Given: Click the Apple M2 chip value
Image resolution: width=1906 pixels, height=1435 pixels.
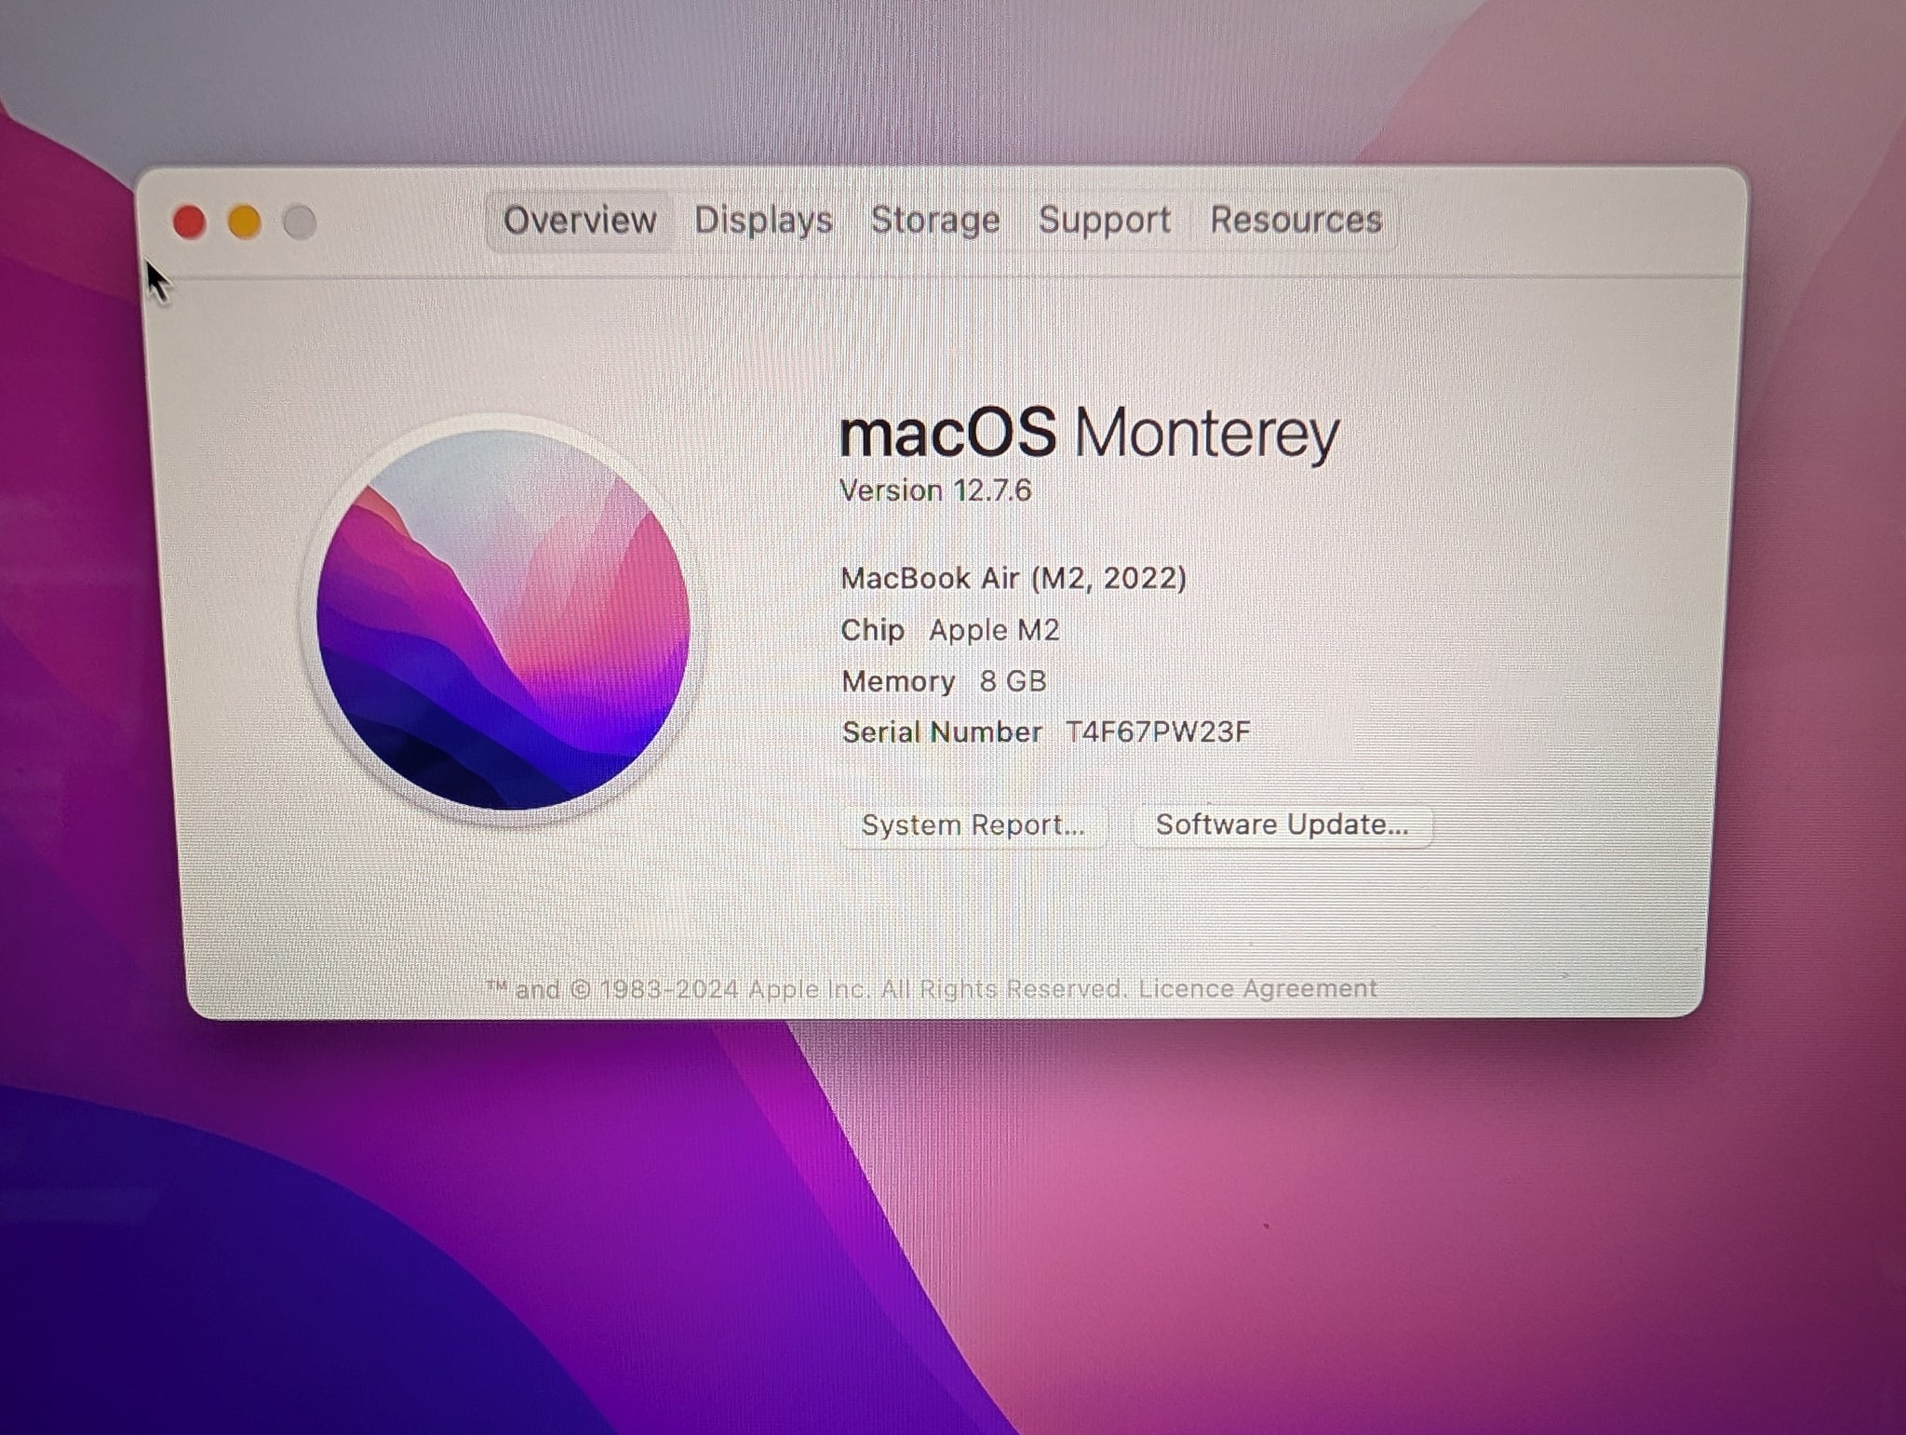Looking at the screenshot, I should [994, 631].
